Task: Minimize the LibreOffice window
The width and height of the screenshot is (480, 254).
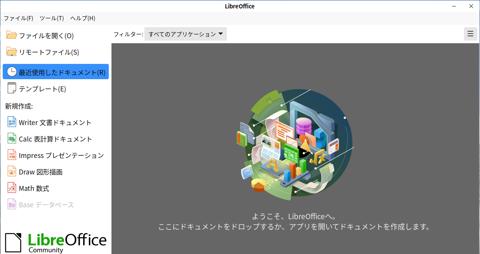Action: 454,6
